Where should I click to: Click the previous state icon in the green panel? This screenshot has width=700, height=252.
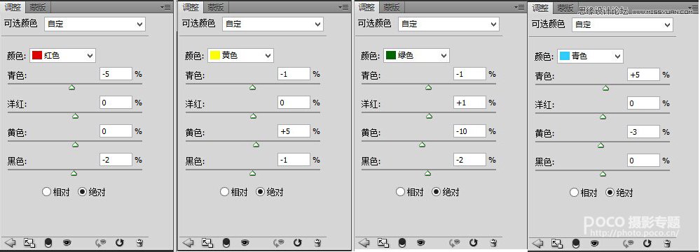pos(455,243)
